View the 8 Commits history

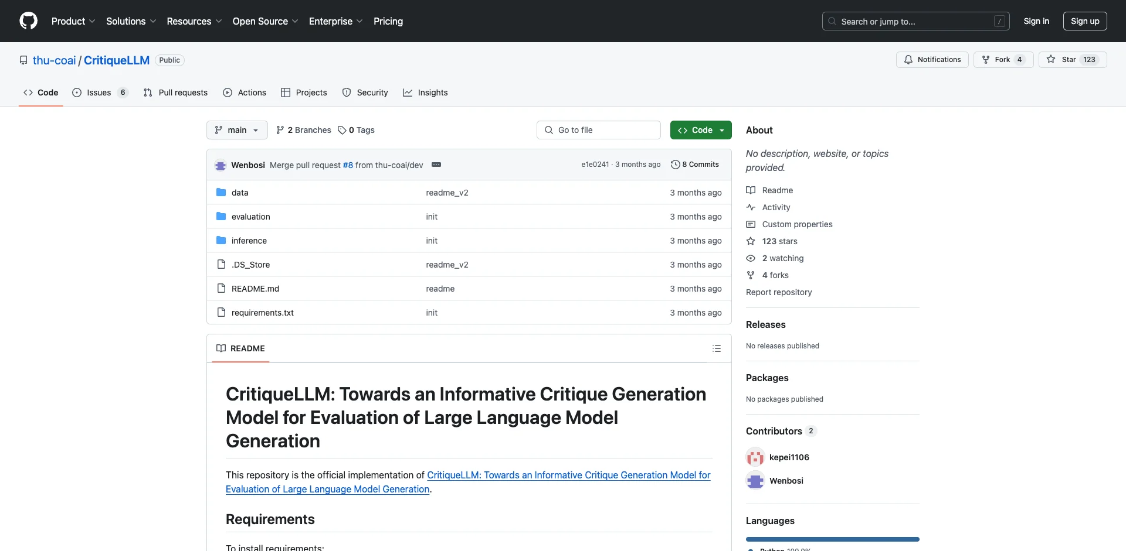pos(694,165)
